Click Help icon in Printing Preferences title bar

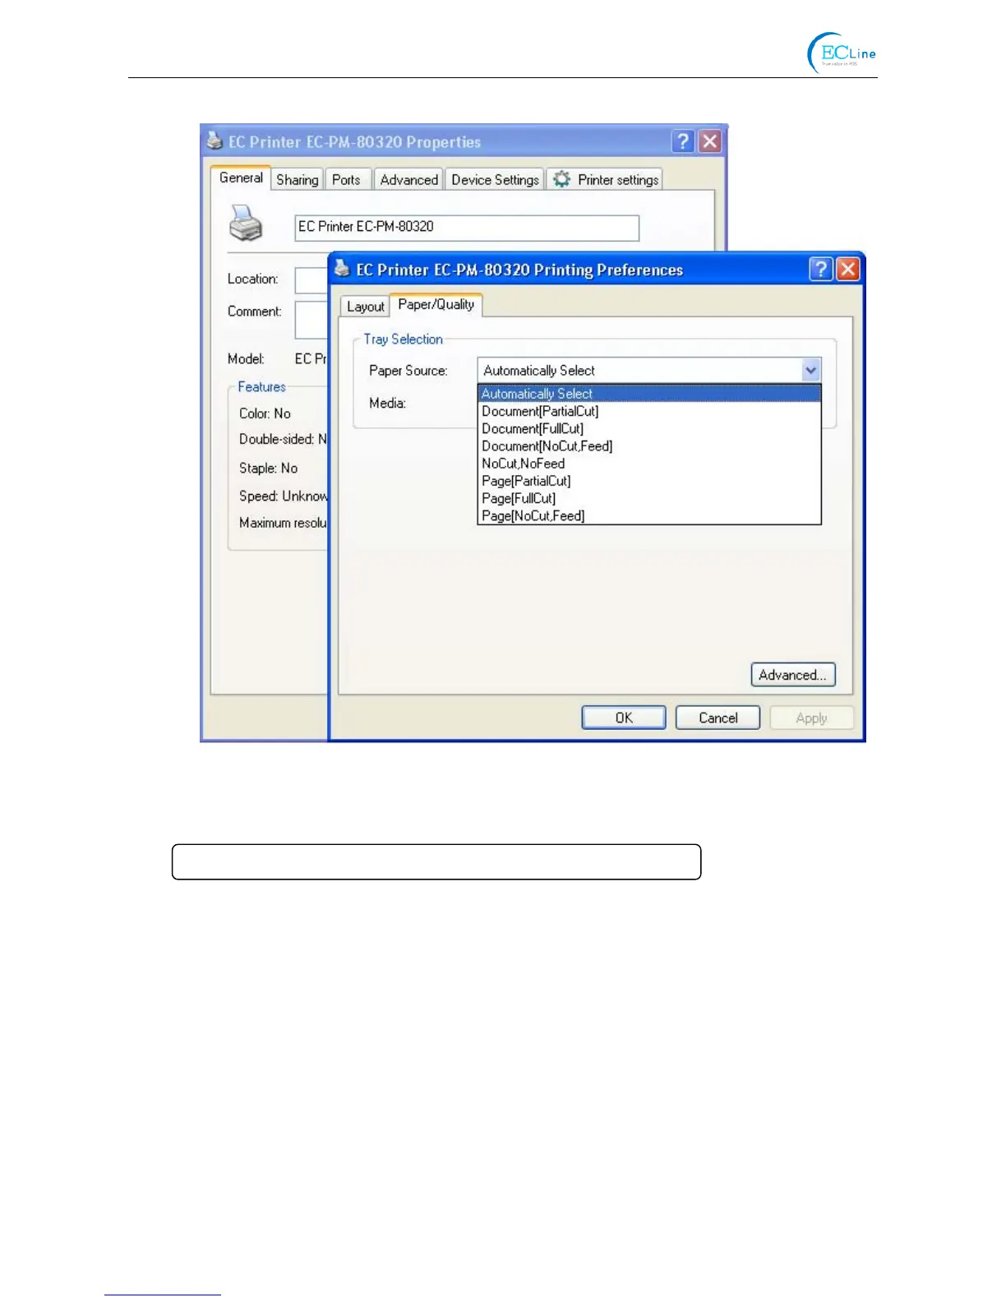point(820,269)
